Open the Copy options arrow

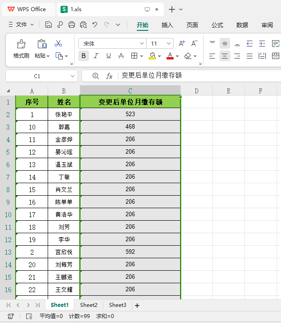[66, 56]
